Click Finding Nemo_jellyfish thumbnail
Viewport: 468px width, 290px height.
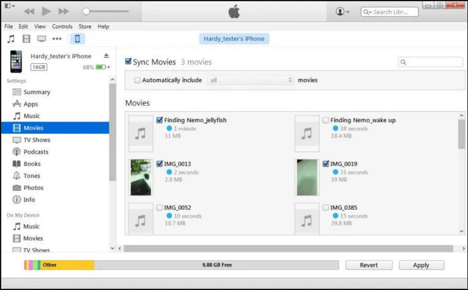click(141, 133)
